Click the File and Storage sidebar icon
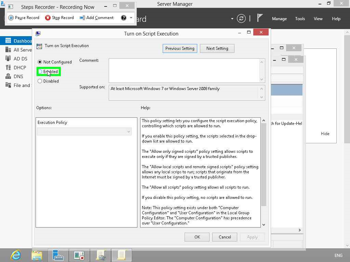Image resolution: width=350 pixels, height=262 pixels. coord(8,85)
